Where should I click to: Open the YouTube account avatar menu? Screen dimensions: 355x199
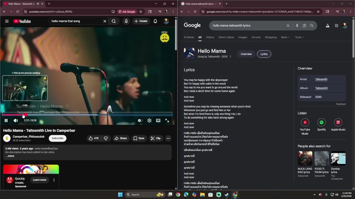166,21
